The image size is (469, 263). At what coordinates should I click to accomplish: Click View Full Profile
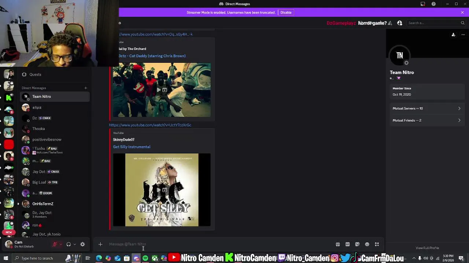[427, 248]
